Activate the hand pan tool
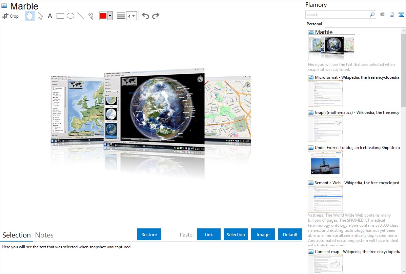This screenshot has width=406, height=274. pos(30,16)
